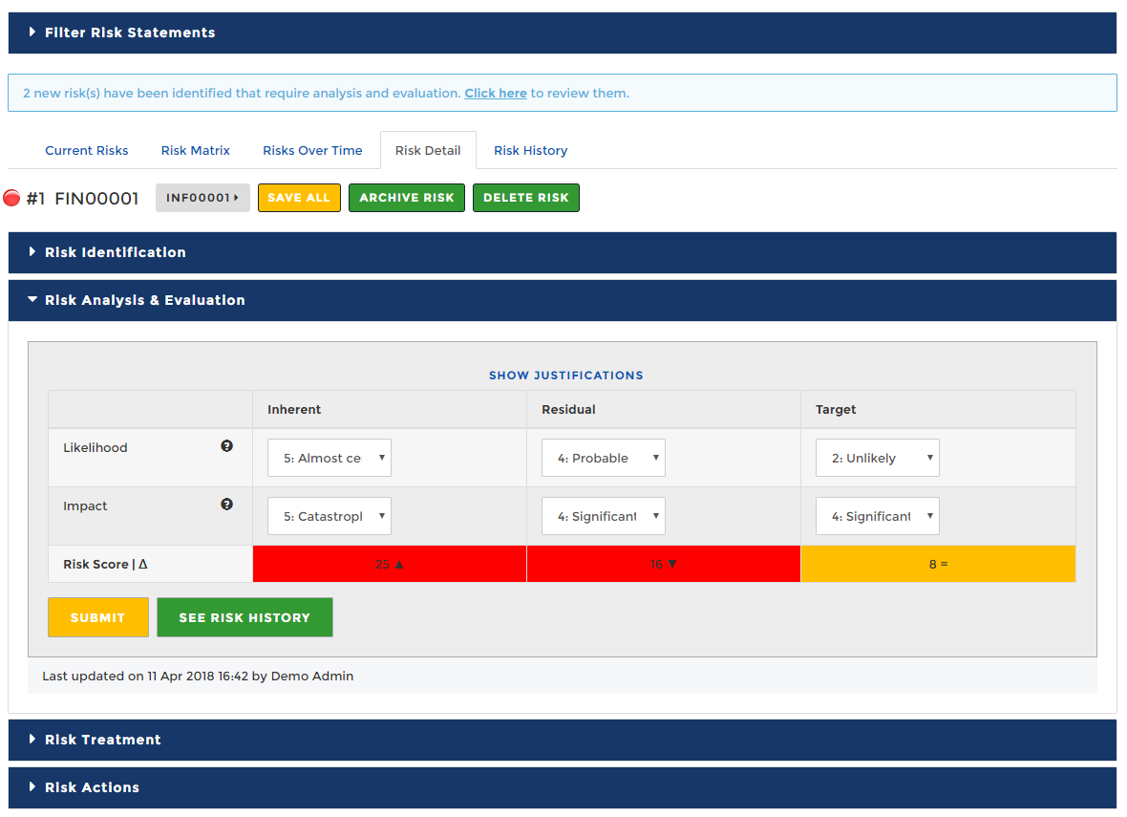Switch to the Risk Matrix tab
The width and height of the screenshot is (1127, 817).
coord(196,150)
